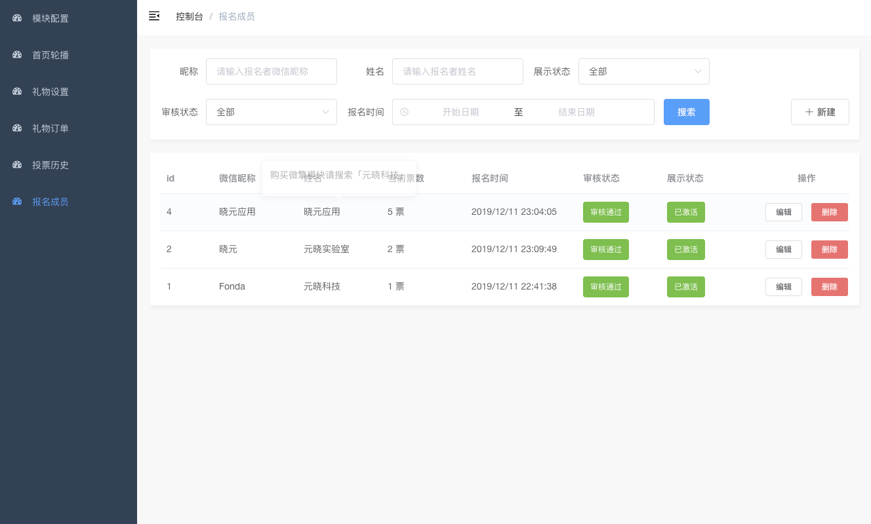The width and height of the screenshot is (871, 524).
Task: Click the dashboard icon beside 礼物设置
Action: click(x=17, y=92)
